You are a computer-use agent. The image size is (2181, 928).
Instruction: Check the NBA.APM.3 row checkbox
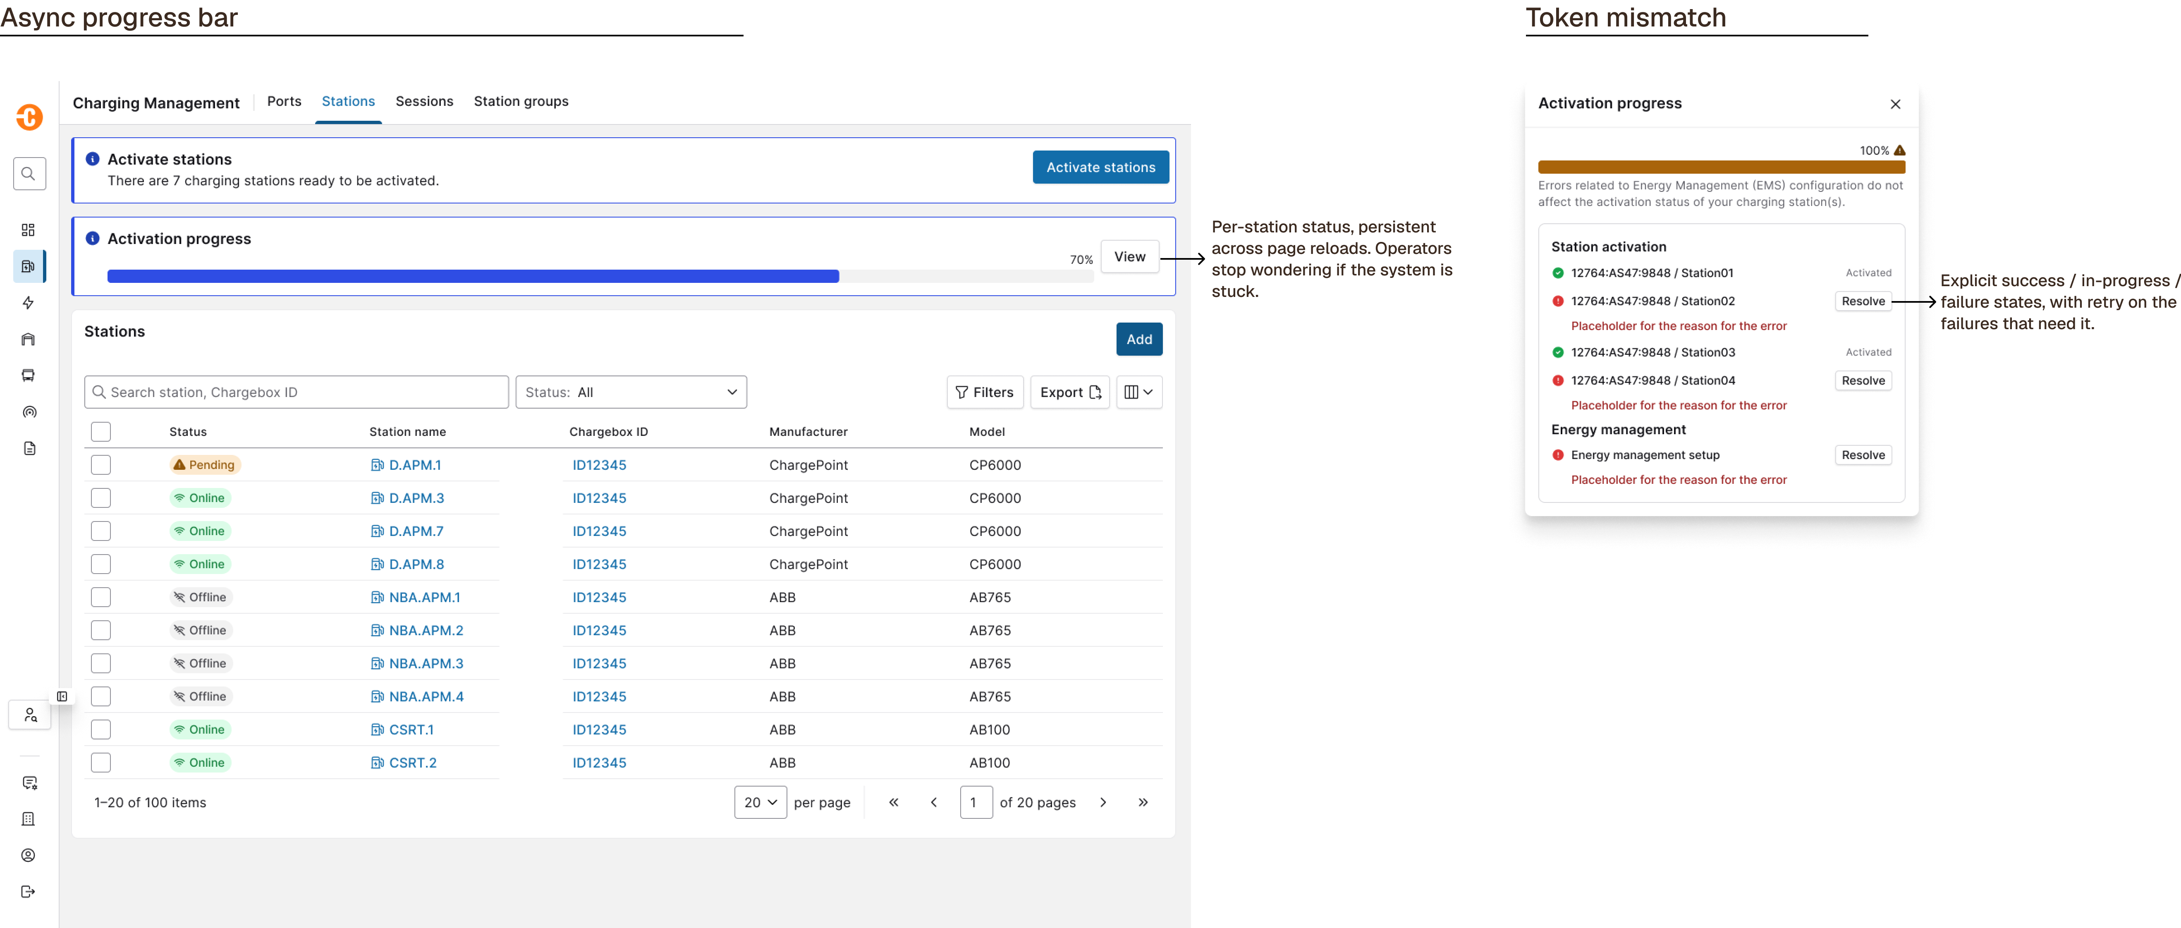tap(101, 663)
